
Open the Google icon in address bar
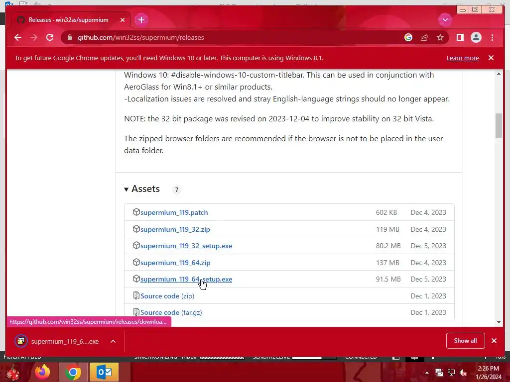408,37
